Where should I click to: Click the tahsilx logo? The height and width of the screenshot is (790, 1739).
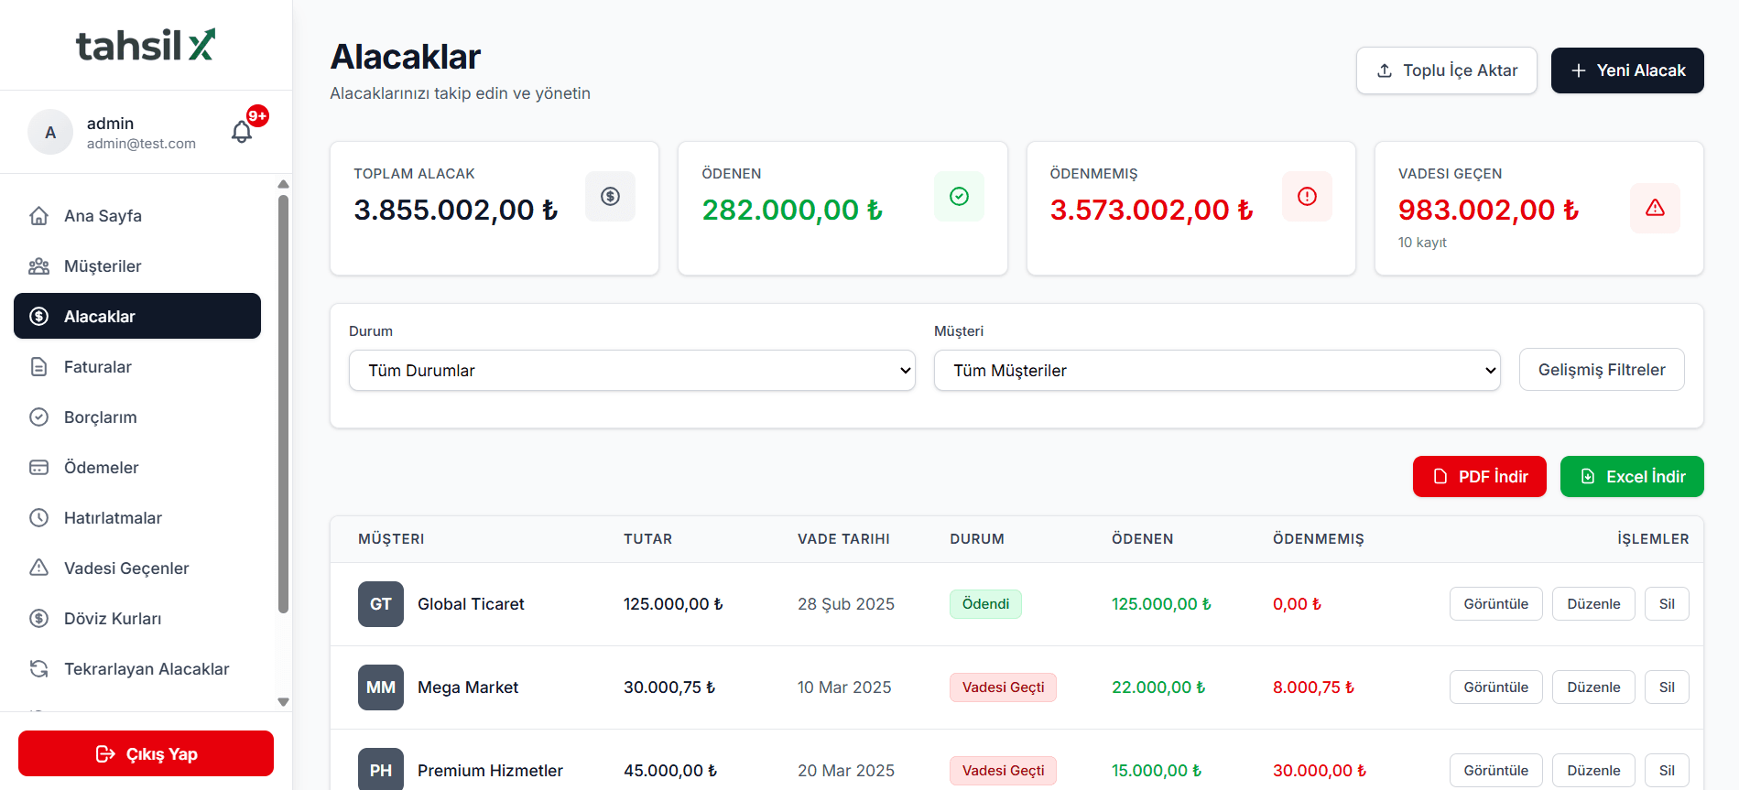(x=146, y=45)
